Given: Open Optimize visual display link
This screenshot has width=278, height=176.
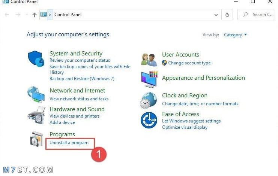Looking at the screenshot, I should pos(185,127).
